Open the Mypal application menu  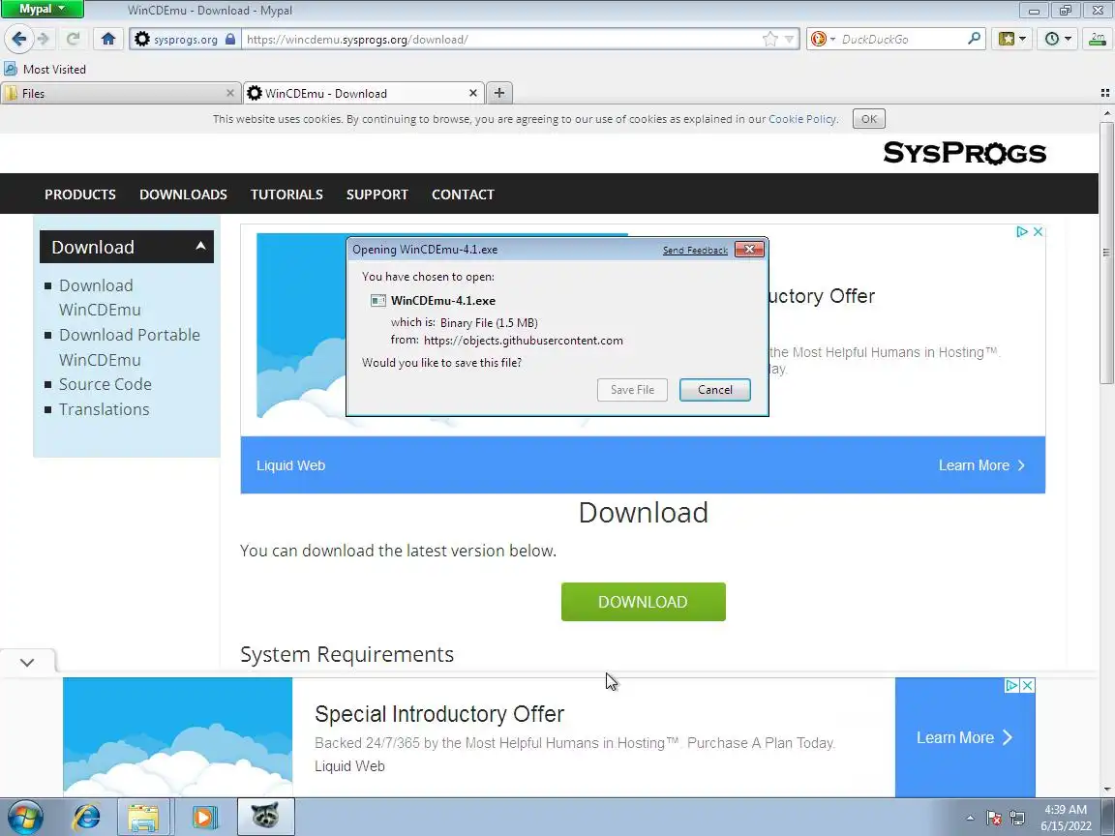point(42,10)
